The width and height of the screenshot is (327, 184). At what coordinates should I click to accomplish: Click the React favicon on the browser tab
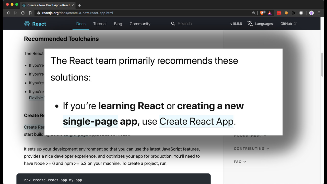[24, 5]
